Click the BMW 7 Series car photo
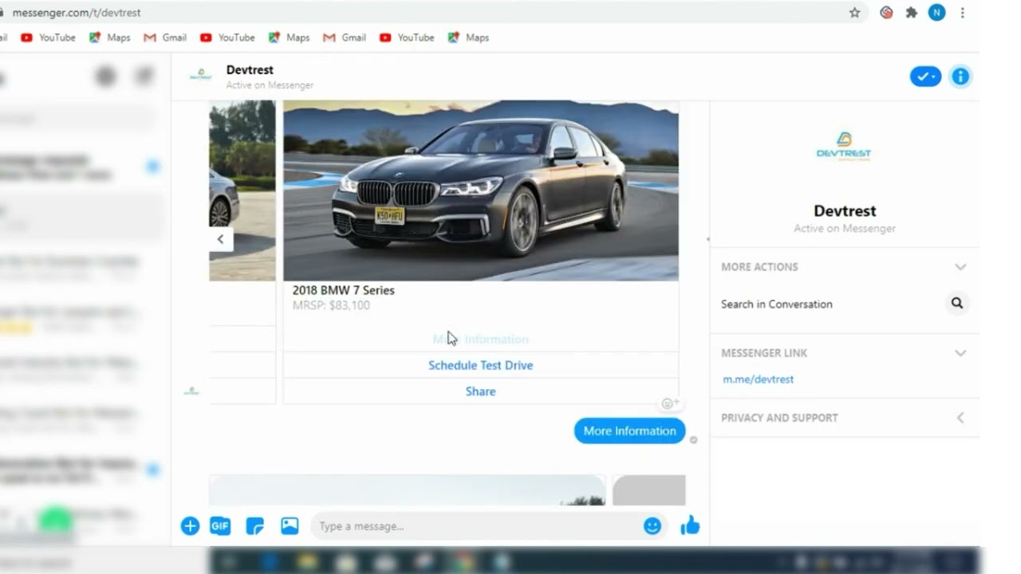This screenshot has width=1021, height=574. tap(481, 191)
